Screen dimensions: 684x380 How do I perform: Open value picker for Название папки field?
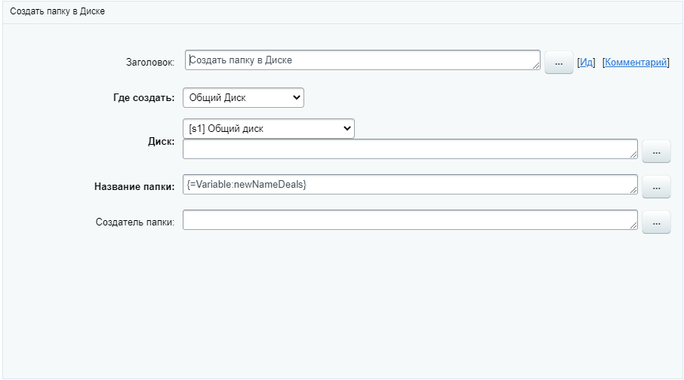coord(656,186)
